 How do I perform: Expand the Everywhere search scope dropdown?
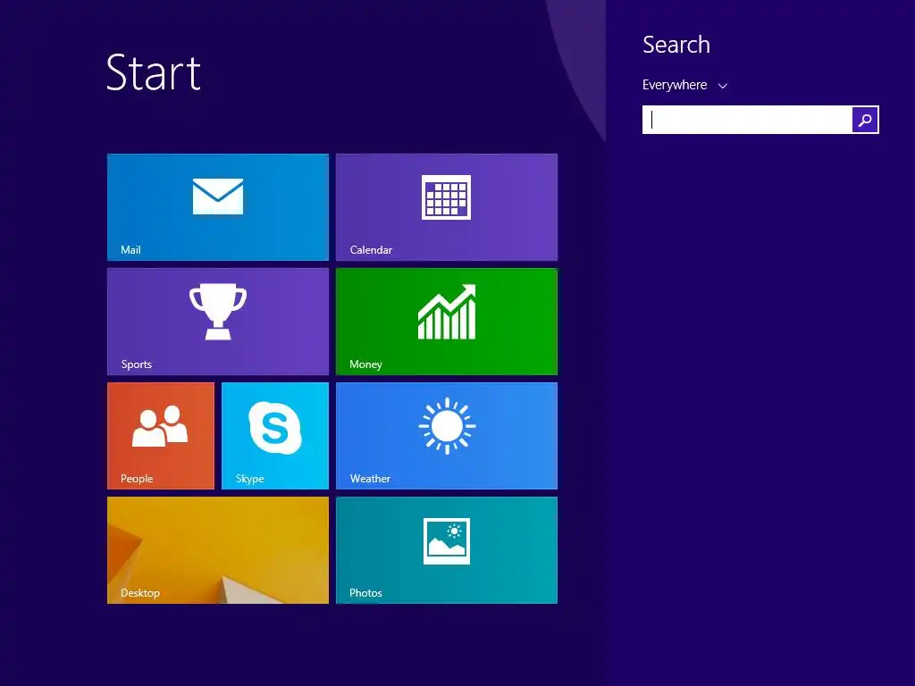click(684, 85)
